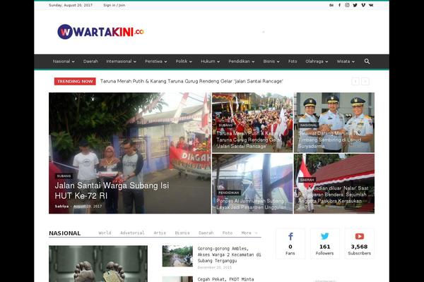Click the date Sunday, August 20, 2017
This screenshot has height=282, width=424.
point(71,5)
